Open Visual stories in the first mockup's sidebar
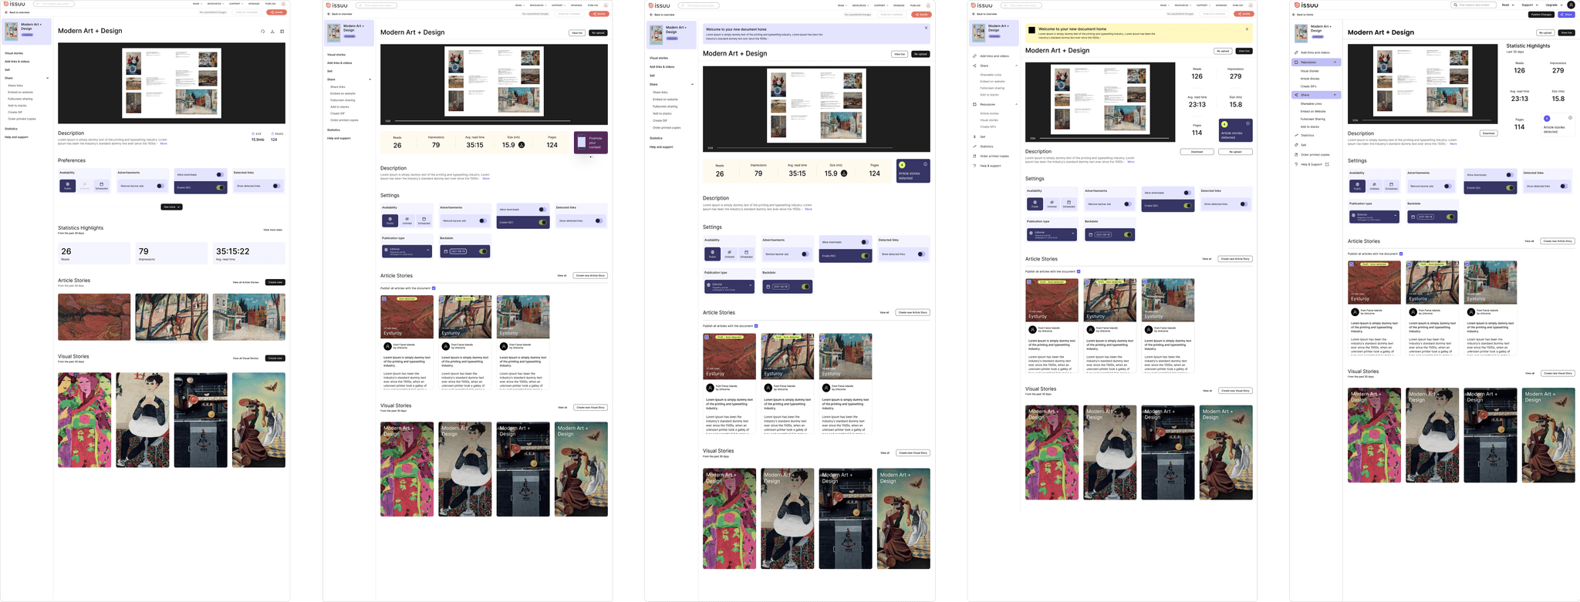 (14, 53)
